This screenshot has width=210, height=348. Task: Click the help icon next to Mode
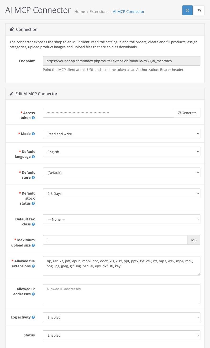(x=33, y=134)
